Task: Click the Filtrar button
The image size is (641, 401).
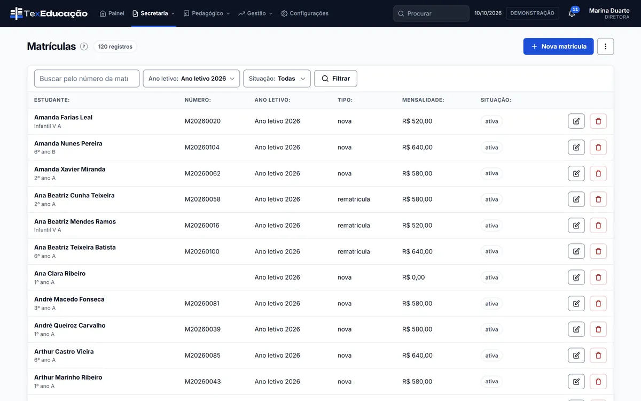Action: coord(335,79)
